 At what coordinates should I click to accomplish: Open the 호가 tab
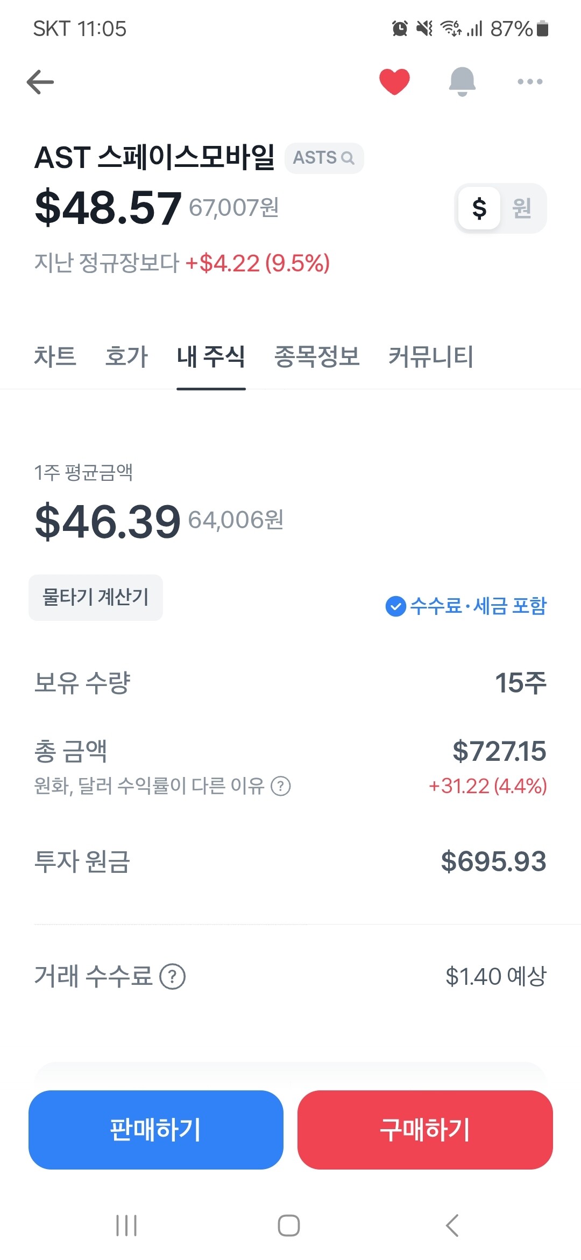pos(126,356)
